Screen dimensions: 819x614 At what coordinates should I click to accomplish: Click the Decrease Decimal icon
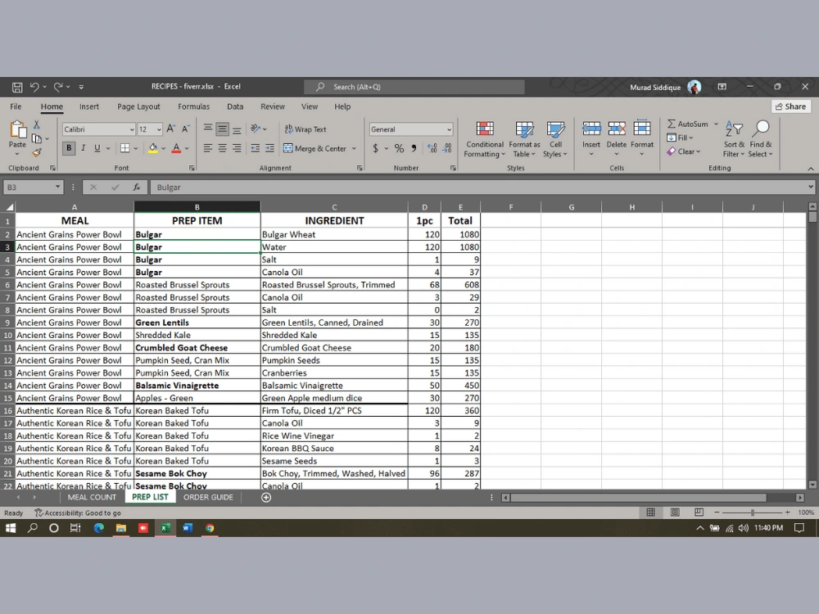pyautogui.click(x=446, y=148)
